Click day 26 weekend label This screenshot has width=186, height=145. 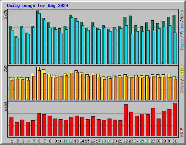point(147,141)
